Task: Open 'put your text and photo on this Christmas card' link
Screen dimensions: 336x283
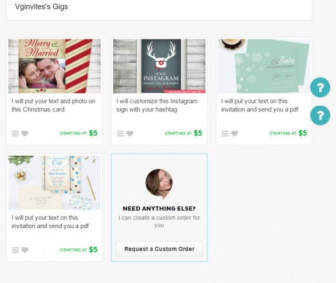Action: (54, 105)
